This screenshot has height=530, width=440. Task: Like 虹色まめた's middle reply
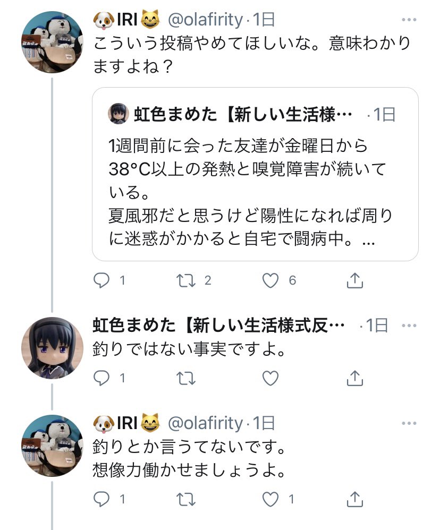270,378
